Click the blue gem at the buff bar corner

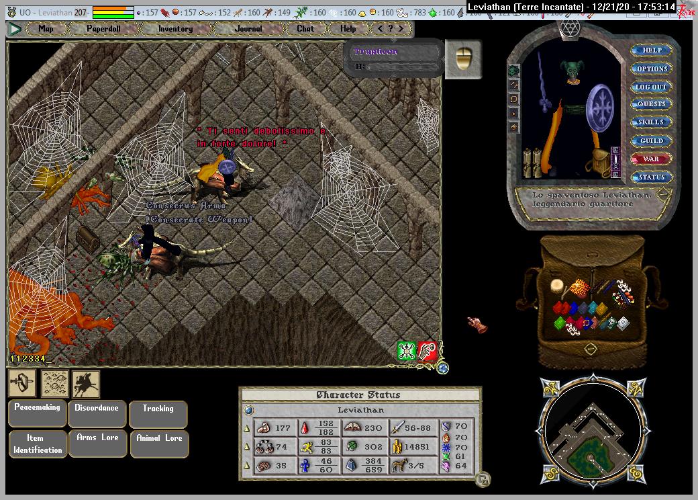(443, 368)
